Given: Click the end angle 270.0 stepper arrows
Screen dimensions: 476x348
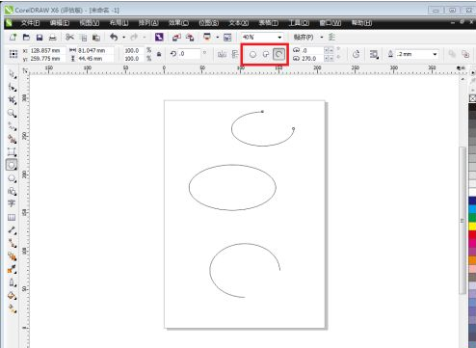Looking at the screenshot, I should (x=329, y=59).
